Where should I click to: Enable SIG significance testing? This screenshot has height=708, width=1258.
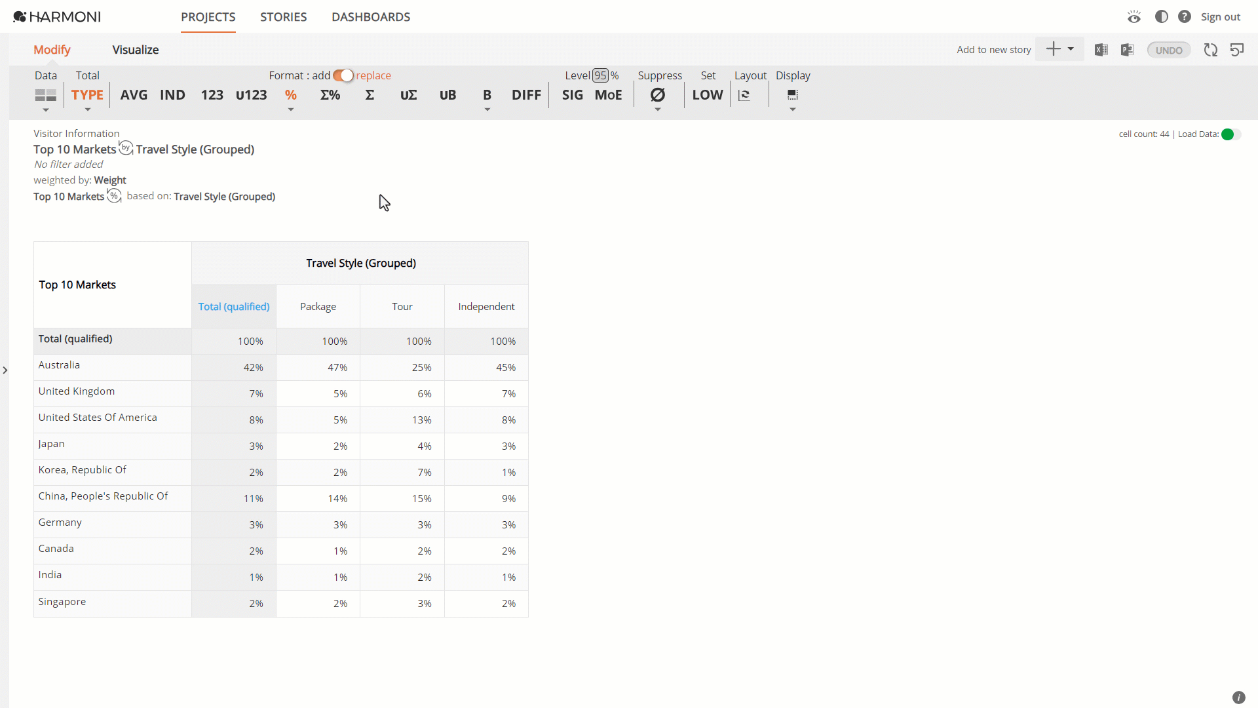pyautogui.click(x=572, y=95)
